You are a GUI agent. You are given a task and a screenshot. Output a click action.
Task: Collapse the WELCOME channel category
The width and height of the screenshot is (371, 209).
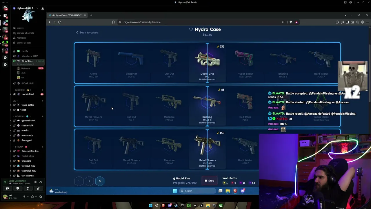pos(22,90)
